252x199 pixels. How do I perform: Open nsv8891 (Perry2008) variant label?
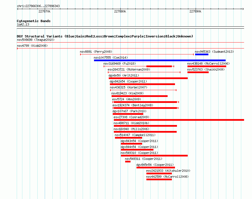[96, 52]
